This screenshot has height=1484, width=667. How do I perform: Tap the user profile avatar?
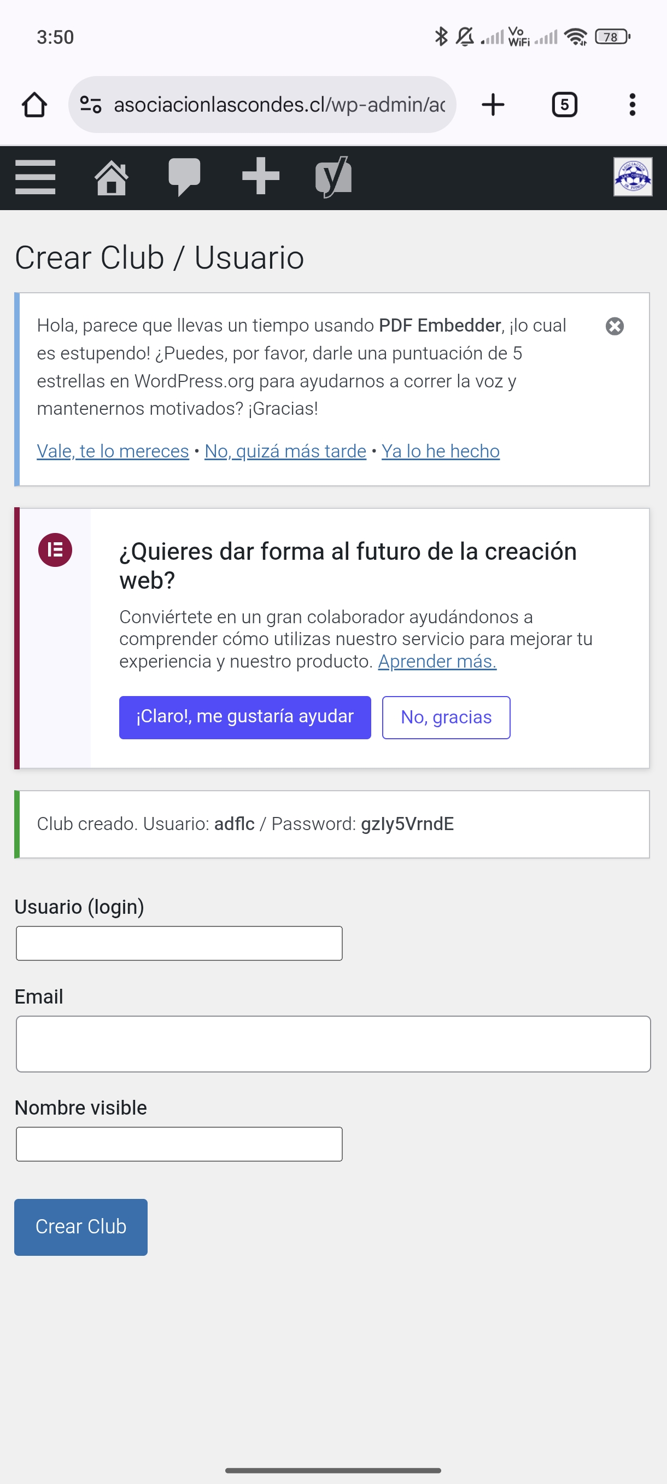point(633,177)
